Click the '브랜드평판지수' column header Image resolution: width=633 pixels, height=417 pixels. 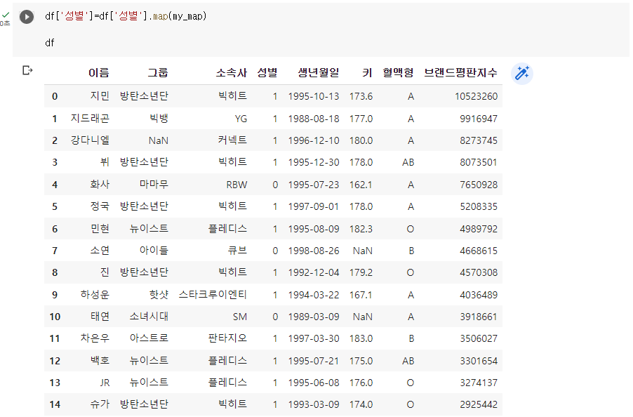(x=460, y=73)
